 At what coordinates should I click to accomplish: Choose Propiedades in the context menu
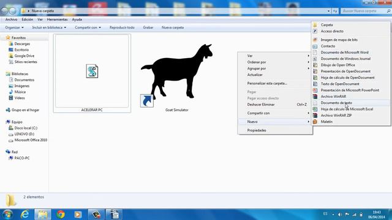coord(275,130)
